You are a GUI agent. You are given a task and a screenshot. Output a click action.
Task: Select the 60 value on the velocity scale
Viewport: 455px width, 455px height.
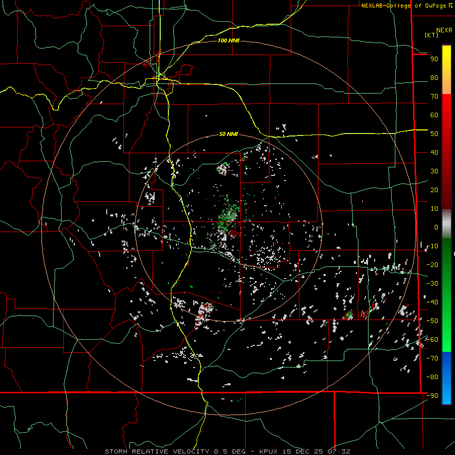(434, 115)
